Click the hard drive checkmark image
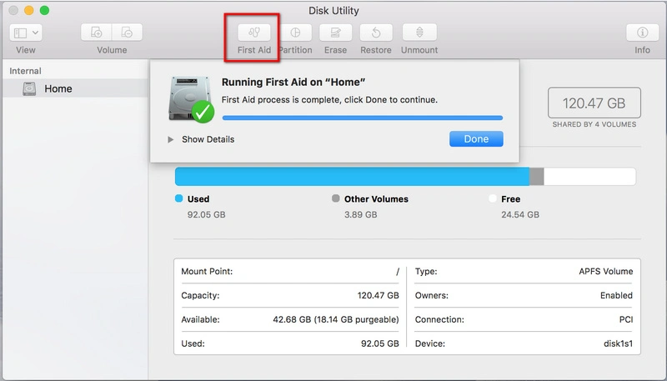This screenshot has width=667, height=381. pyautogui.click(x=190, y=99)
